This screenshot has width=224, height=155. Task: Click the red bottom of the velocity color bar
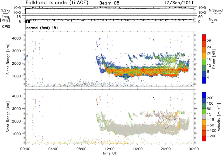pos(204,138)
